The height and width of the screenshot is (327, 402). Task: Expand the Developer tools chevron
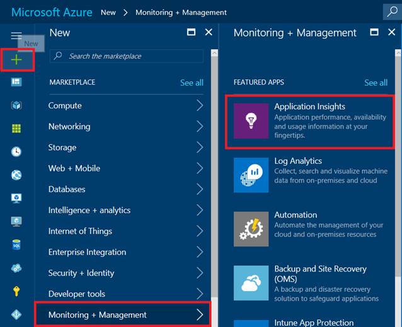tap(200, 294)
